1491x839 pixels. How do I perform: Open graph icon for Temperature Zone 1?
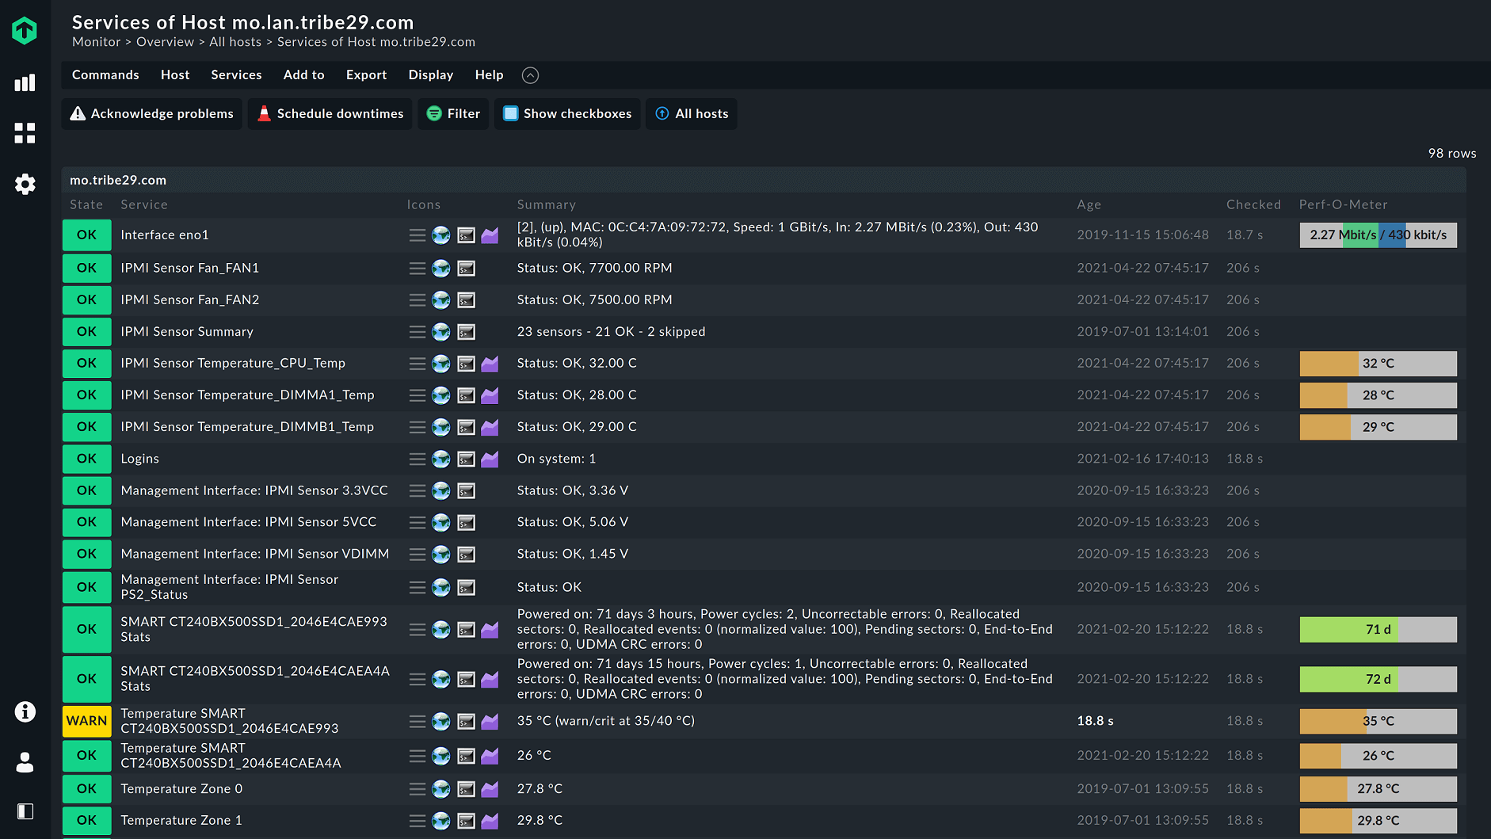click(490, 821)
